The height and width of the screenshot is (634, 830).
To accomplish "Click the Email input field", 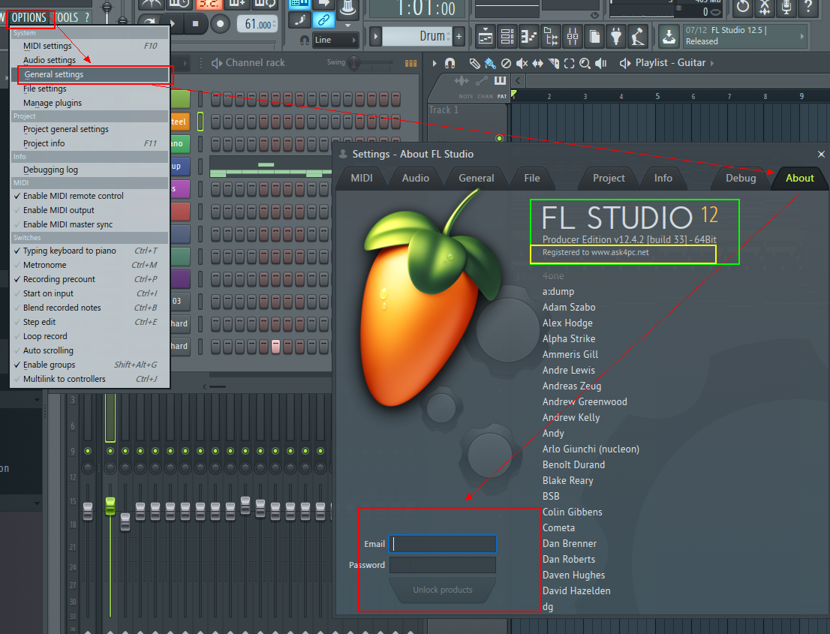I will pyautogui.click(x=443, y=544).
